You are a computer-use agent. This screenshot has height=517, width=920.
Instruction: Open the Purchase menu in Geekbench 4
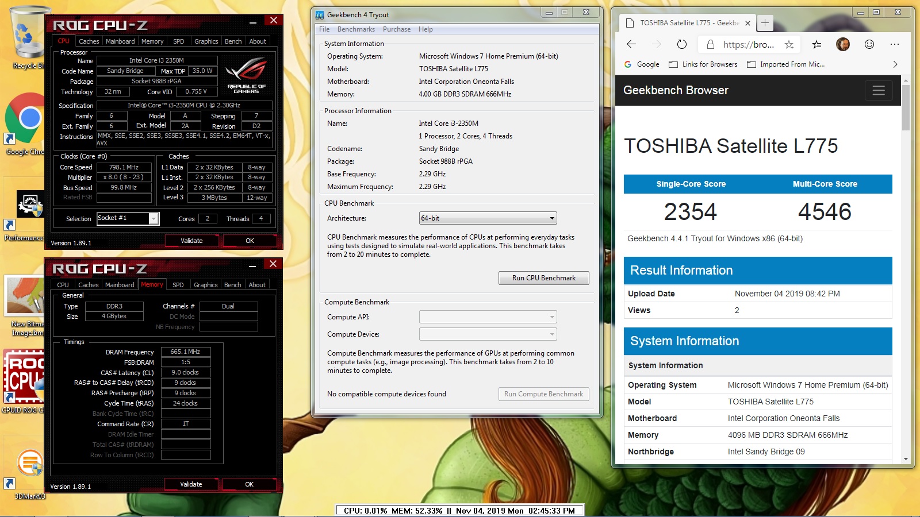(x=397, y=29)
